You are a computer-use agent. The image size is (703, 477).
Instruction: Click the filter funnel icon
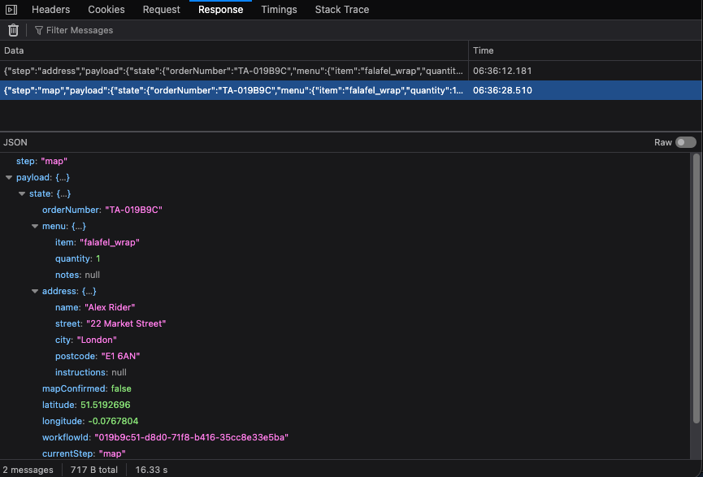[x=38, y=30]
